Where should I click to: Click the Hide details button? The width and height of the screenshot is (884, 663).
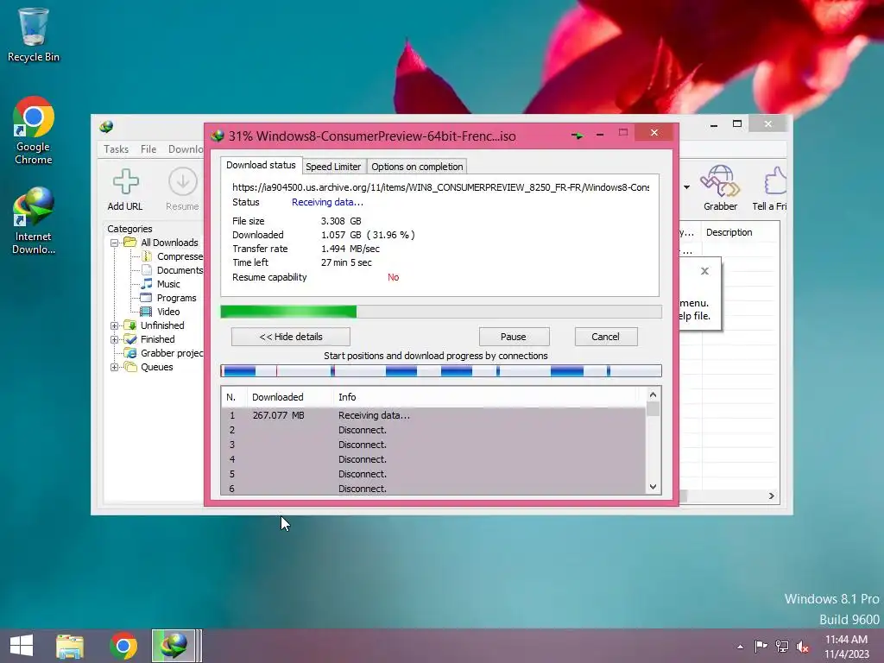click(291, 337)
